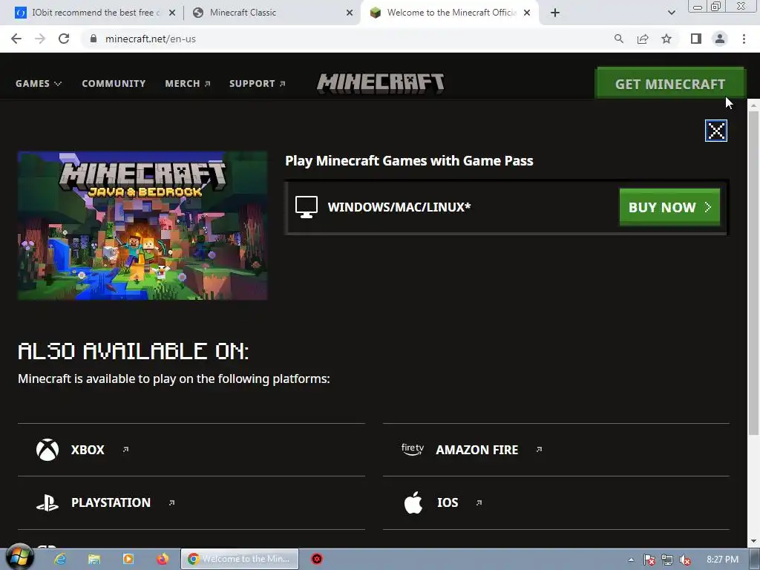Viewport: 760px width, 570px height.
Task: Click the Minecraft logo in the header
Action: [x=381, y=83]
